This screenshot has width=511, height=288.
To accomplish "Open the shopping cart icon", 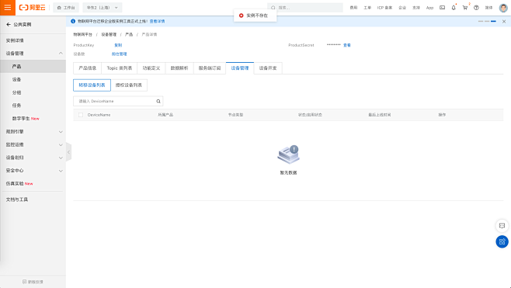I will pyautogui.click(x=465, y=8).
